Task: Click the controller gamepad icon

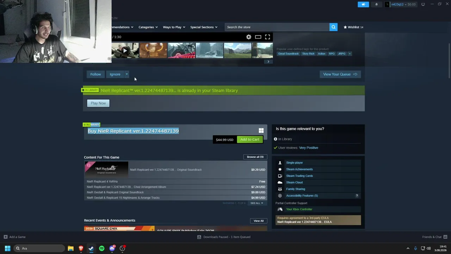Action: pyautogui.click(x=280, y=209)
